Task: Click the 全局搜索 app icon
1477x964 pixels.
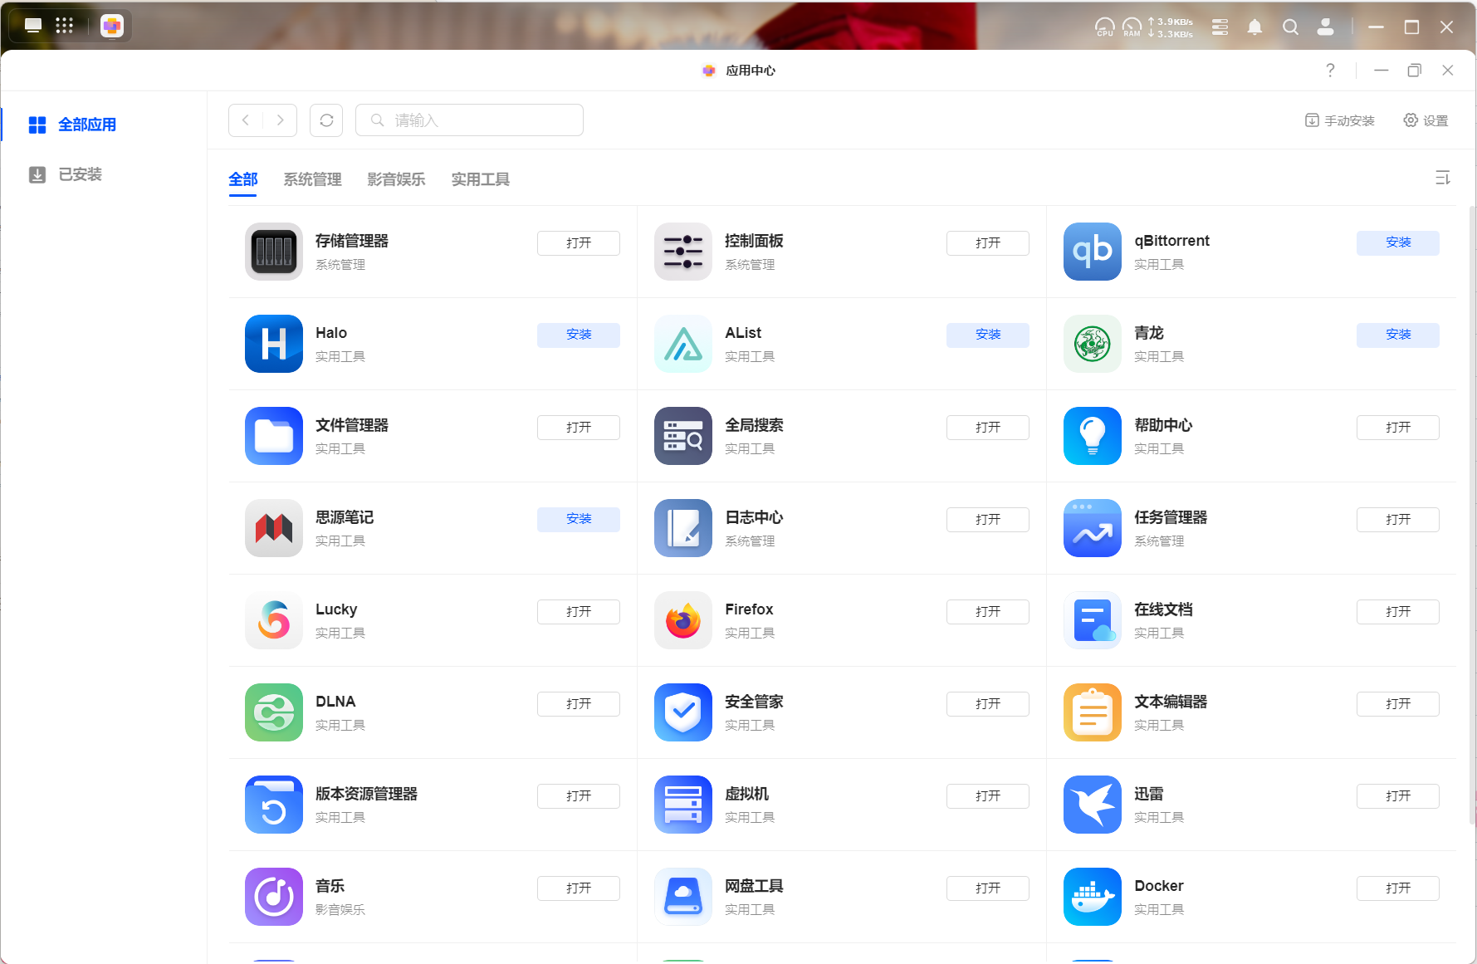Action: click(x=683, y=436)
